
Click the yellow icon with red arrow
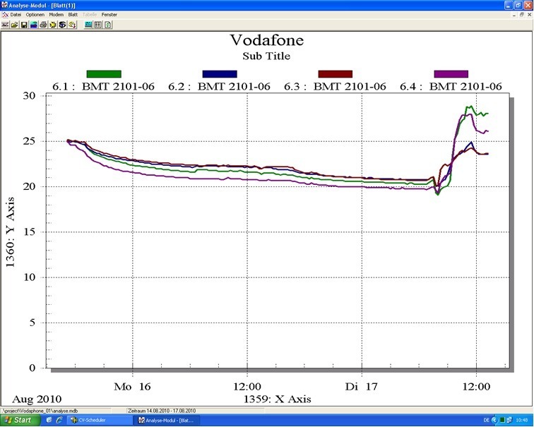pyautogui.click(x=72, y=25)
